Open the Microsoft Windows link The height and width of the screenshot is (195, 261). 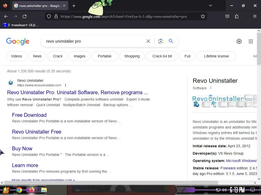tap(241, 161)
